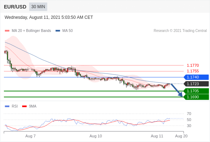This screenshot has height=142, width=210.
Task: Click the blue downward forecast arrow
Action: click(x=177, y=90)
